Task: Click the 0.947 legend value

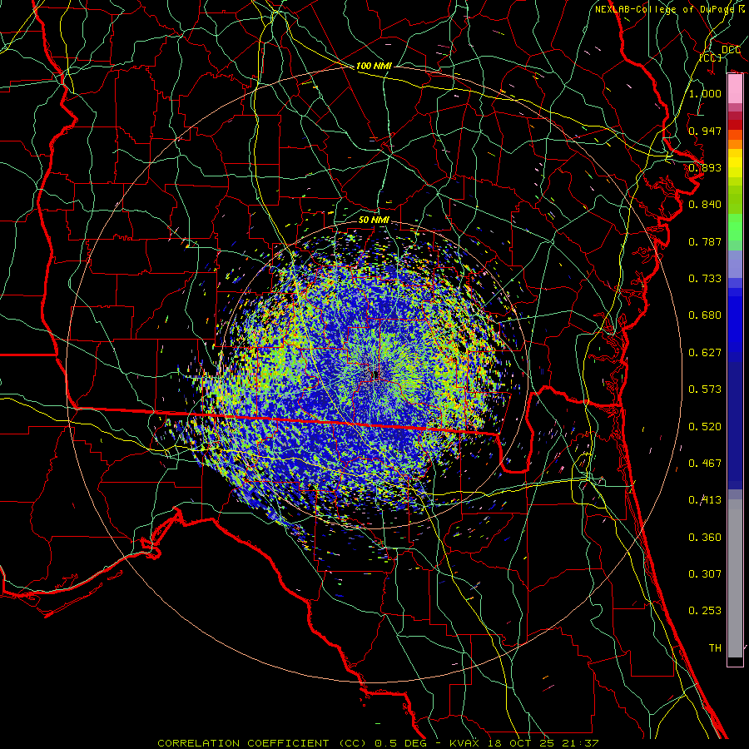Action: point(705,131)
